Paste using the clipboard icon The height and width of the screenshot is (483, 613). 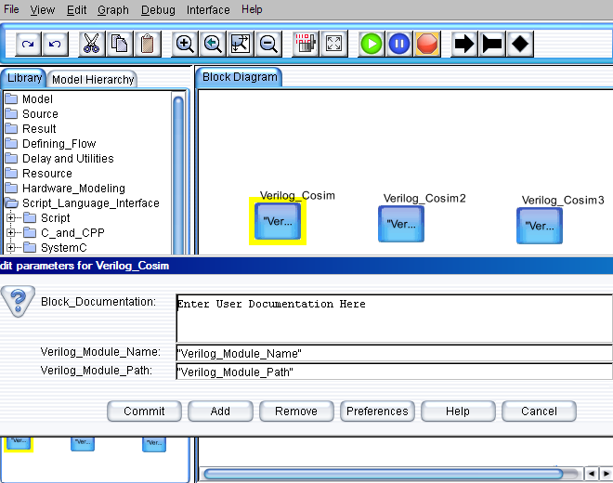148,44
